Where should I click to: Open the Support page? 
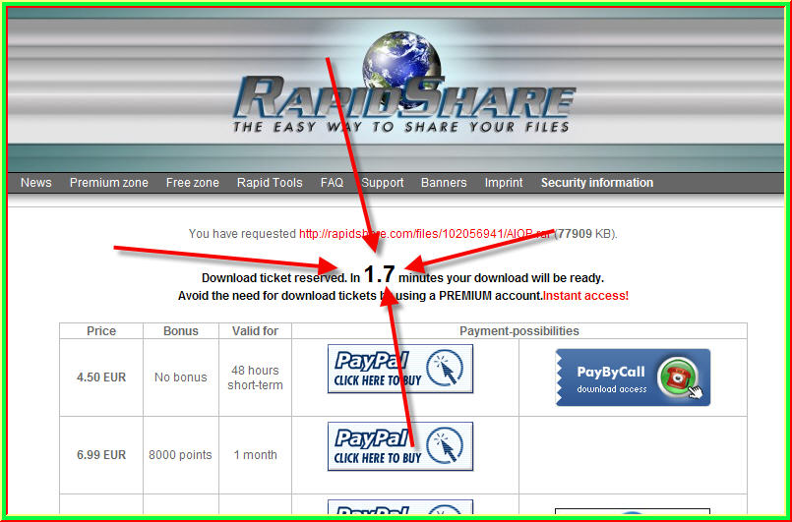(383, 183)
